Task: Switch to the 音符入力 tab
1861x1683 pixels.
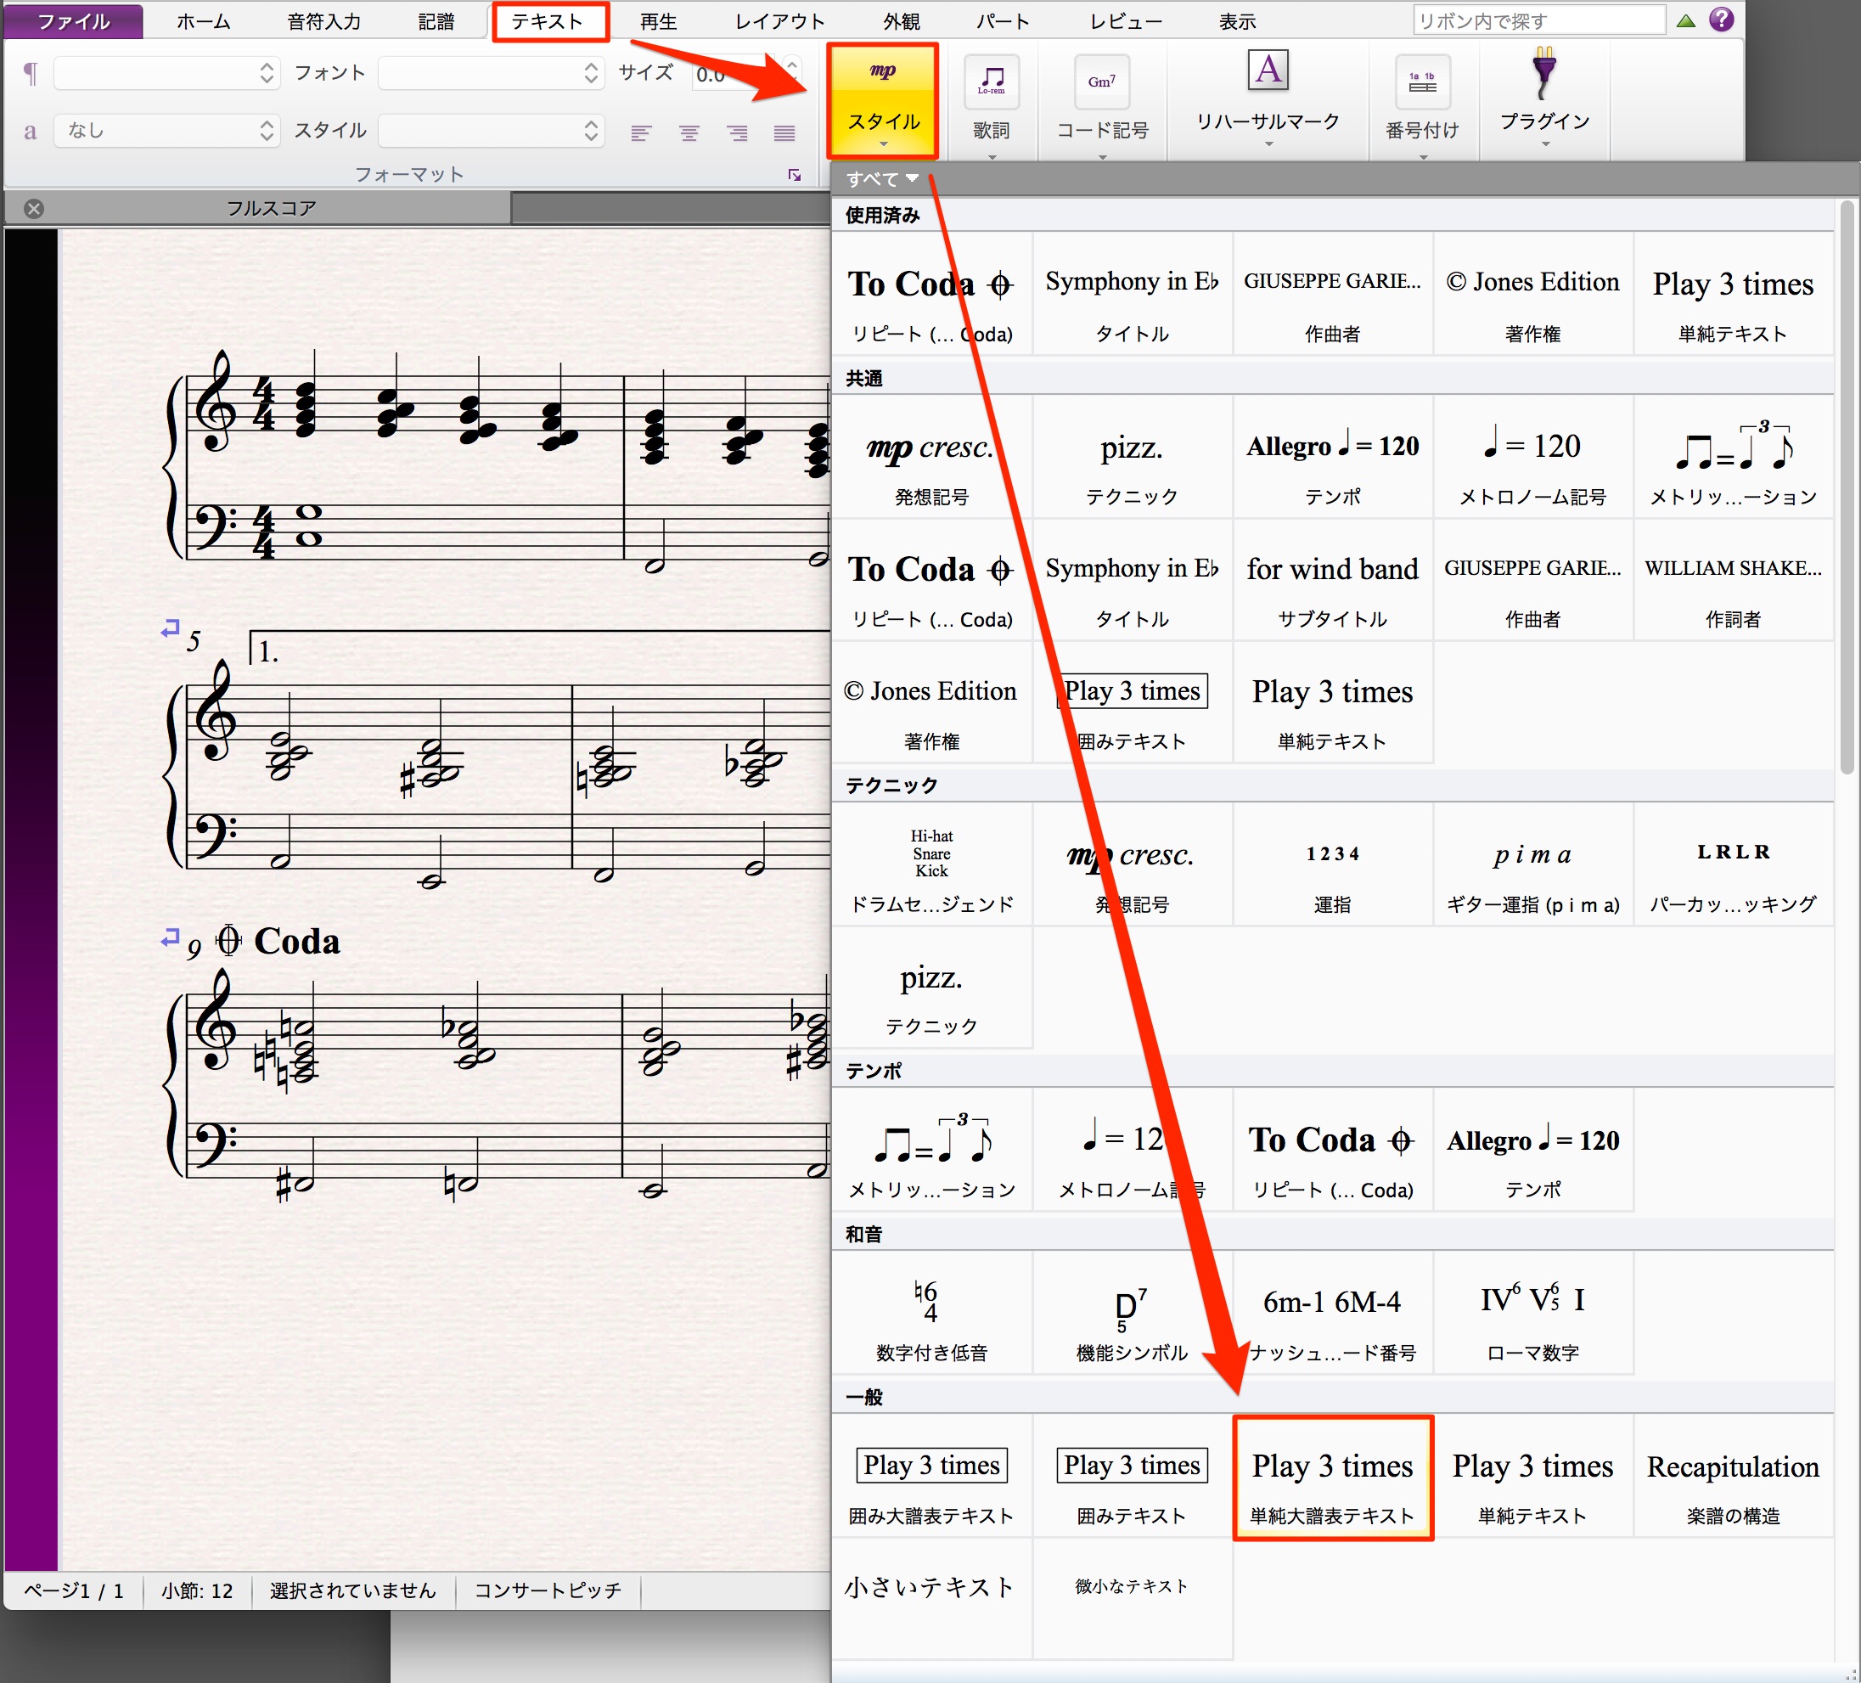Action: tap(324, 21)
